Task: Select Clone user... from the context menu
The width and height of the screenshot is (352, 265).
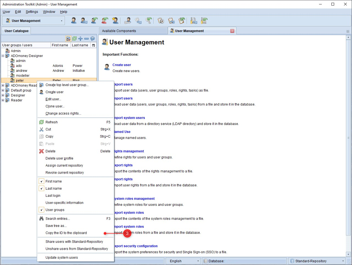Action: 76,106
